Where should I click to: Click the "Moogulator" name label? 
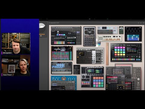(7, 53)
